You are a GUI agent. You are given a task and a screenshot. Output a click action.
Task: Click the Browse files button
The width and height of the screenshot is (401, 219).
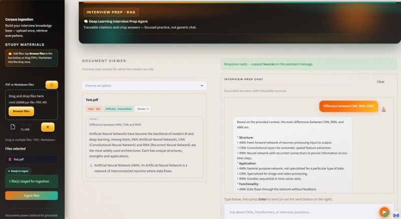click(21, 111)
